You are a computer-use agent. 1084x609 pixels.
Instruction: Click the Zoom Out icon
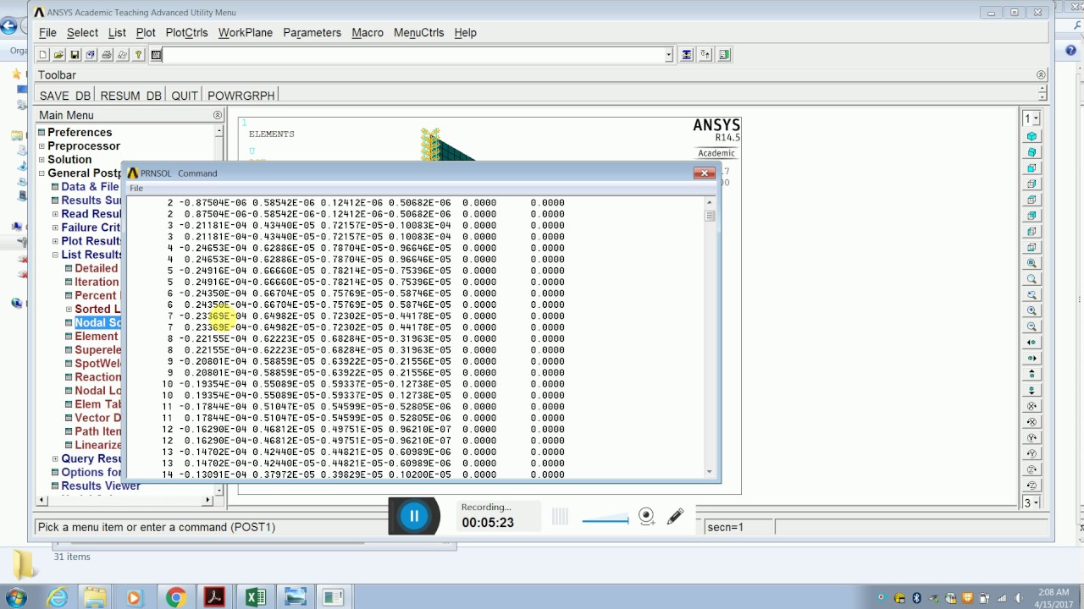pyautogui.click(x=1031, y=326)
